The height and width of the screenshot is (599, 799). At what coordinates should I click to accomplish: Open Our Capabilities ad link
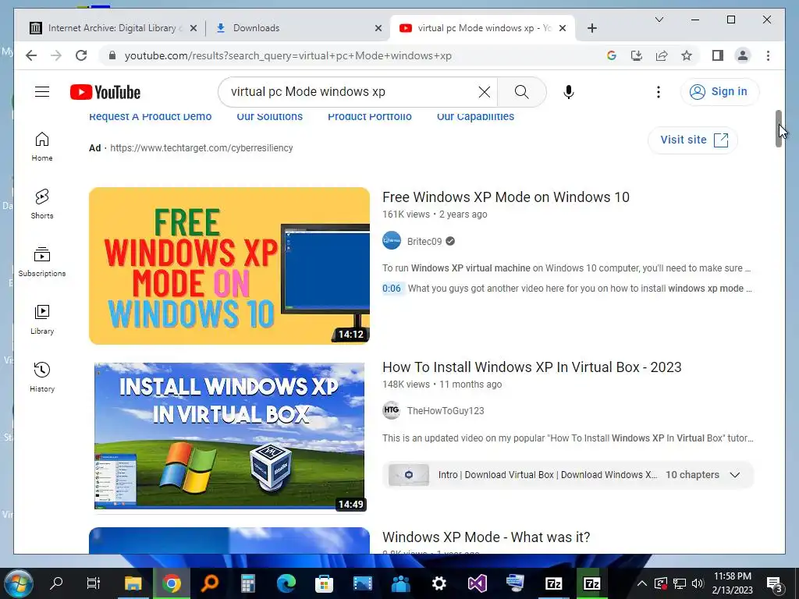point(475,117)
